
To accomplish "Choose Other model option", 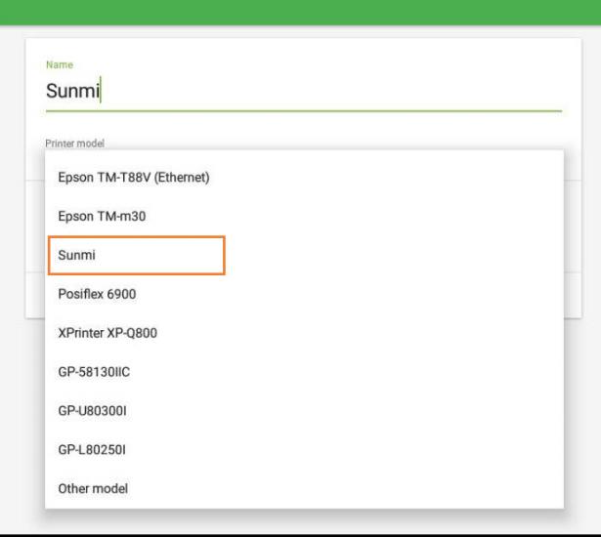I will pos(304,489).
